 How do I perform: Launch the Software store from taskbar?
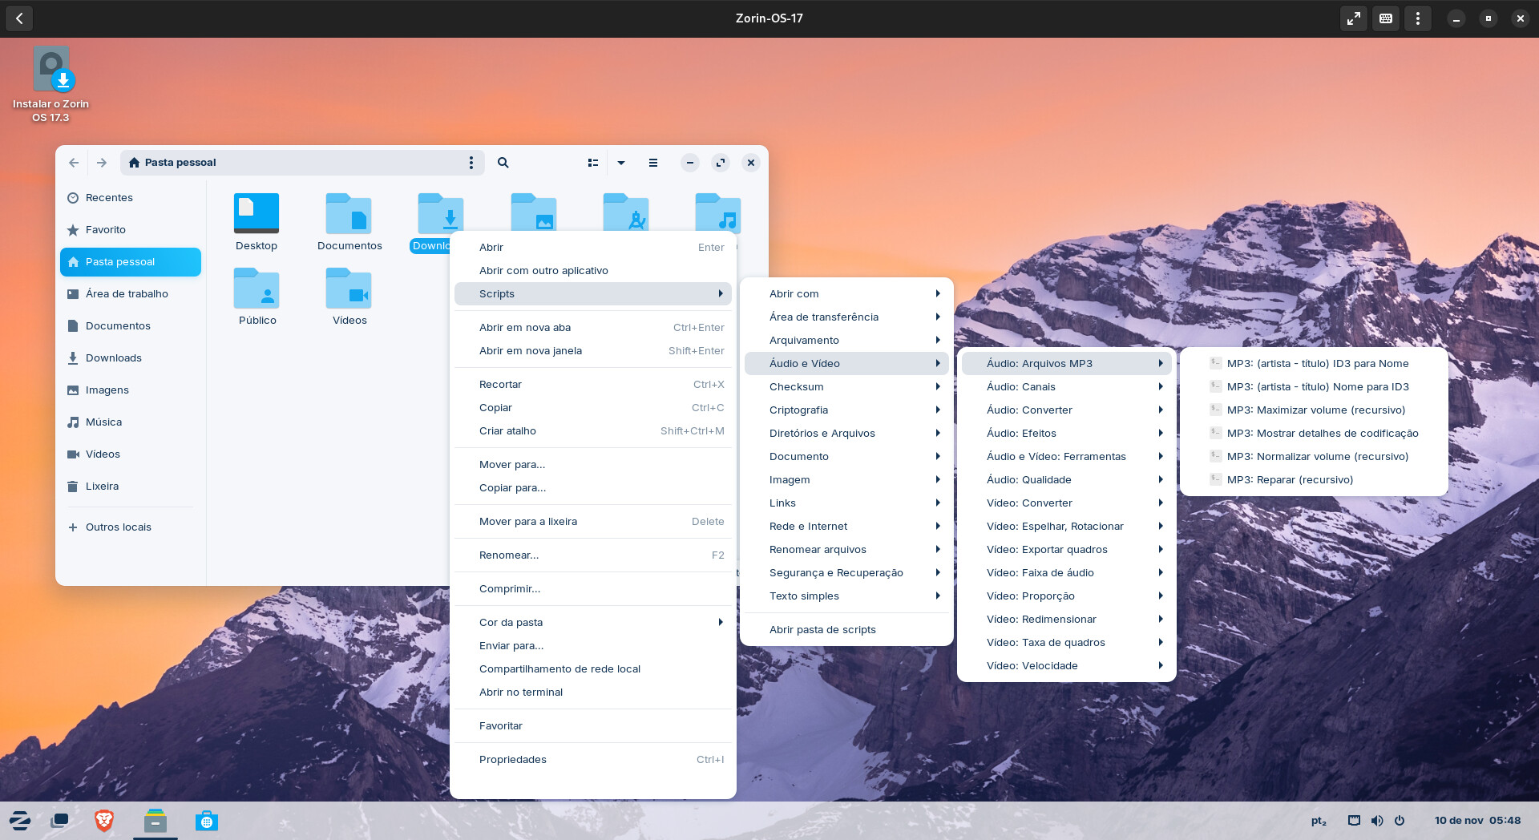[206, 821]
